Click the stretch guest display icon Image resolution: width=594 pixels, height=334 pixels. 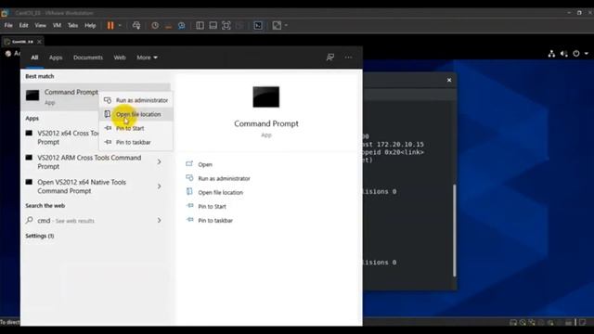click(277, 25)
